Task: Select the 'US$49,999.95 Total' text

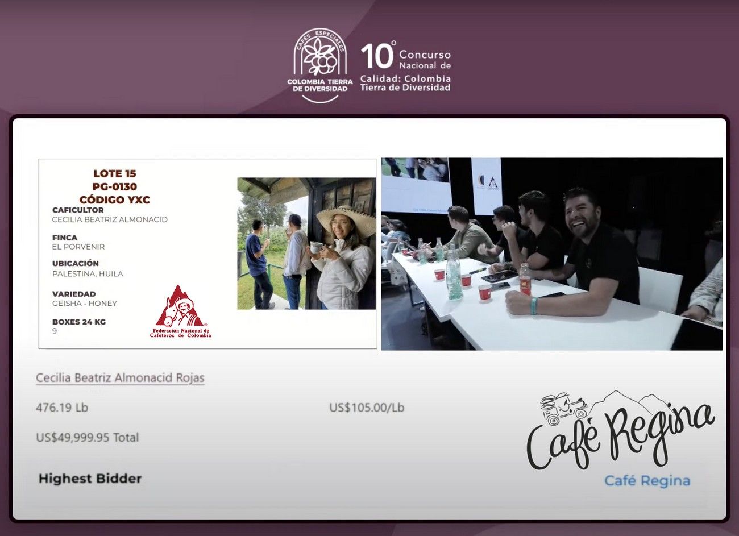Action: click(x=87, y=438)
